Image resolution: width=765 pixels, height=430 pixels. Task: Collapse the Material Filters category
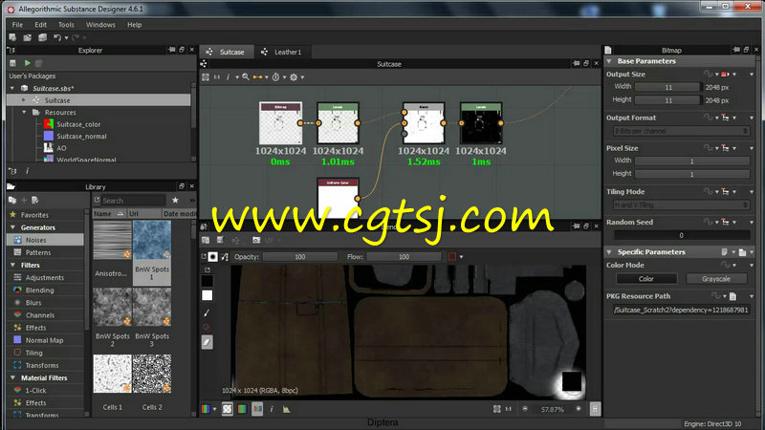[12, 377]
